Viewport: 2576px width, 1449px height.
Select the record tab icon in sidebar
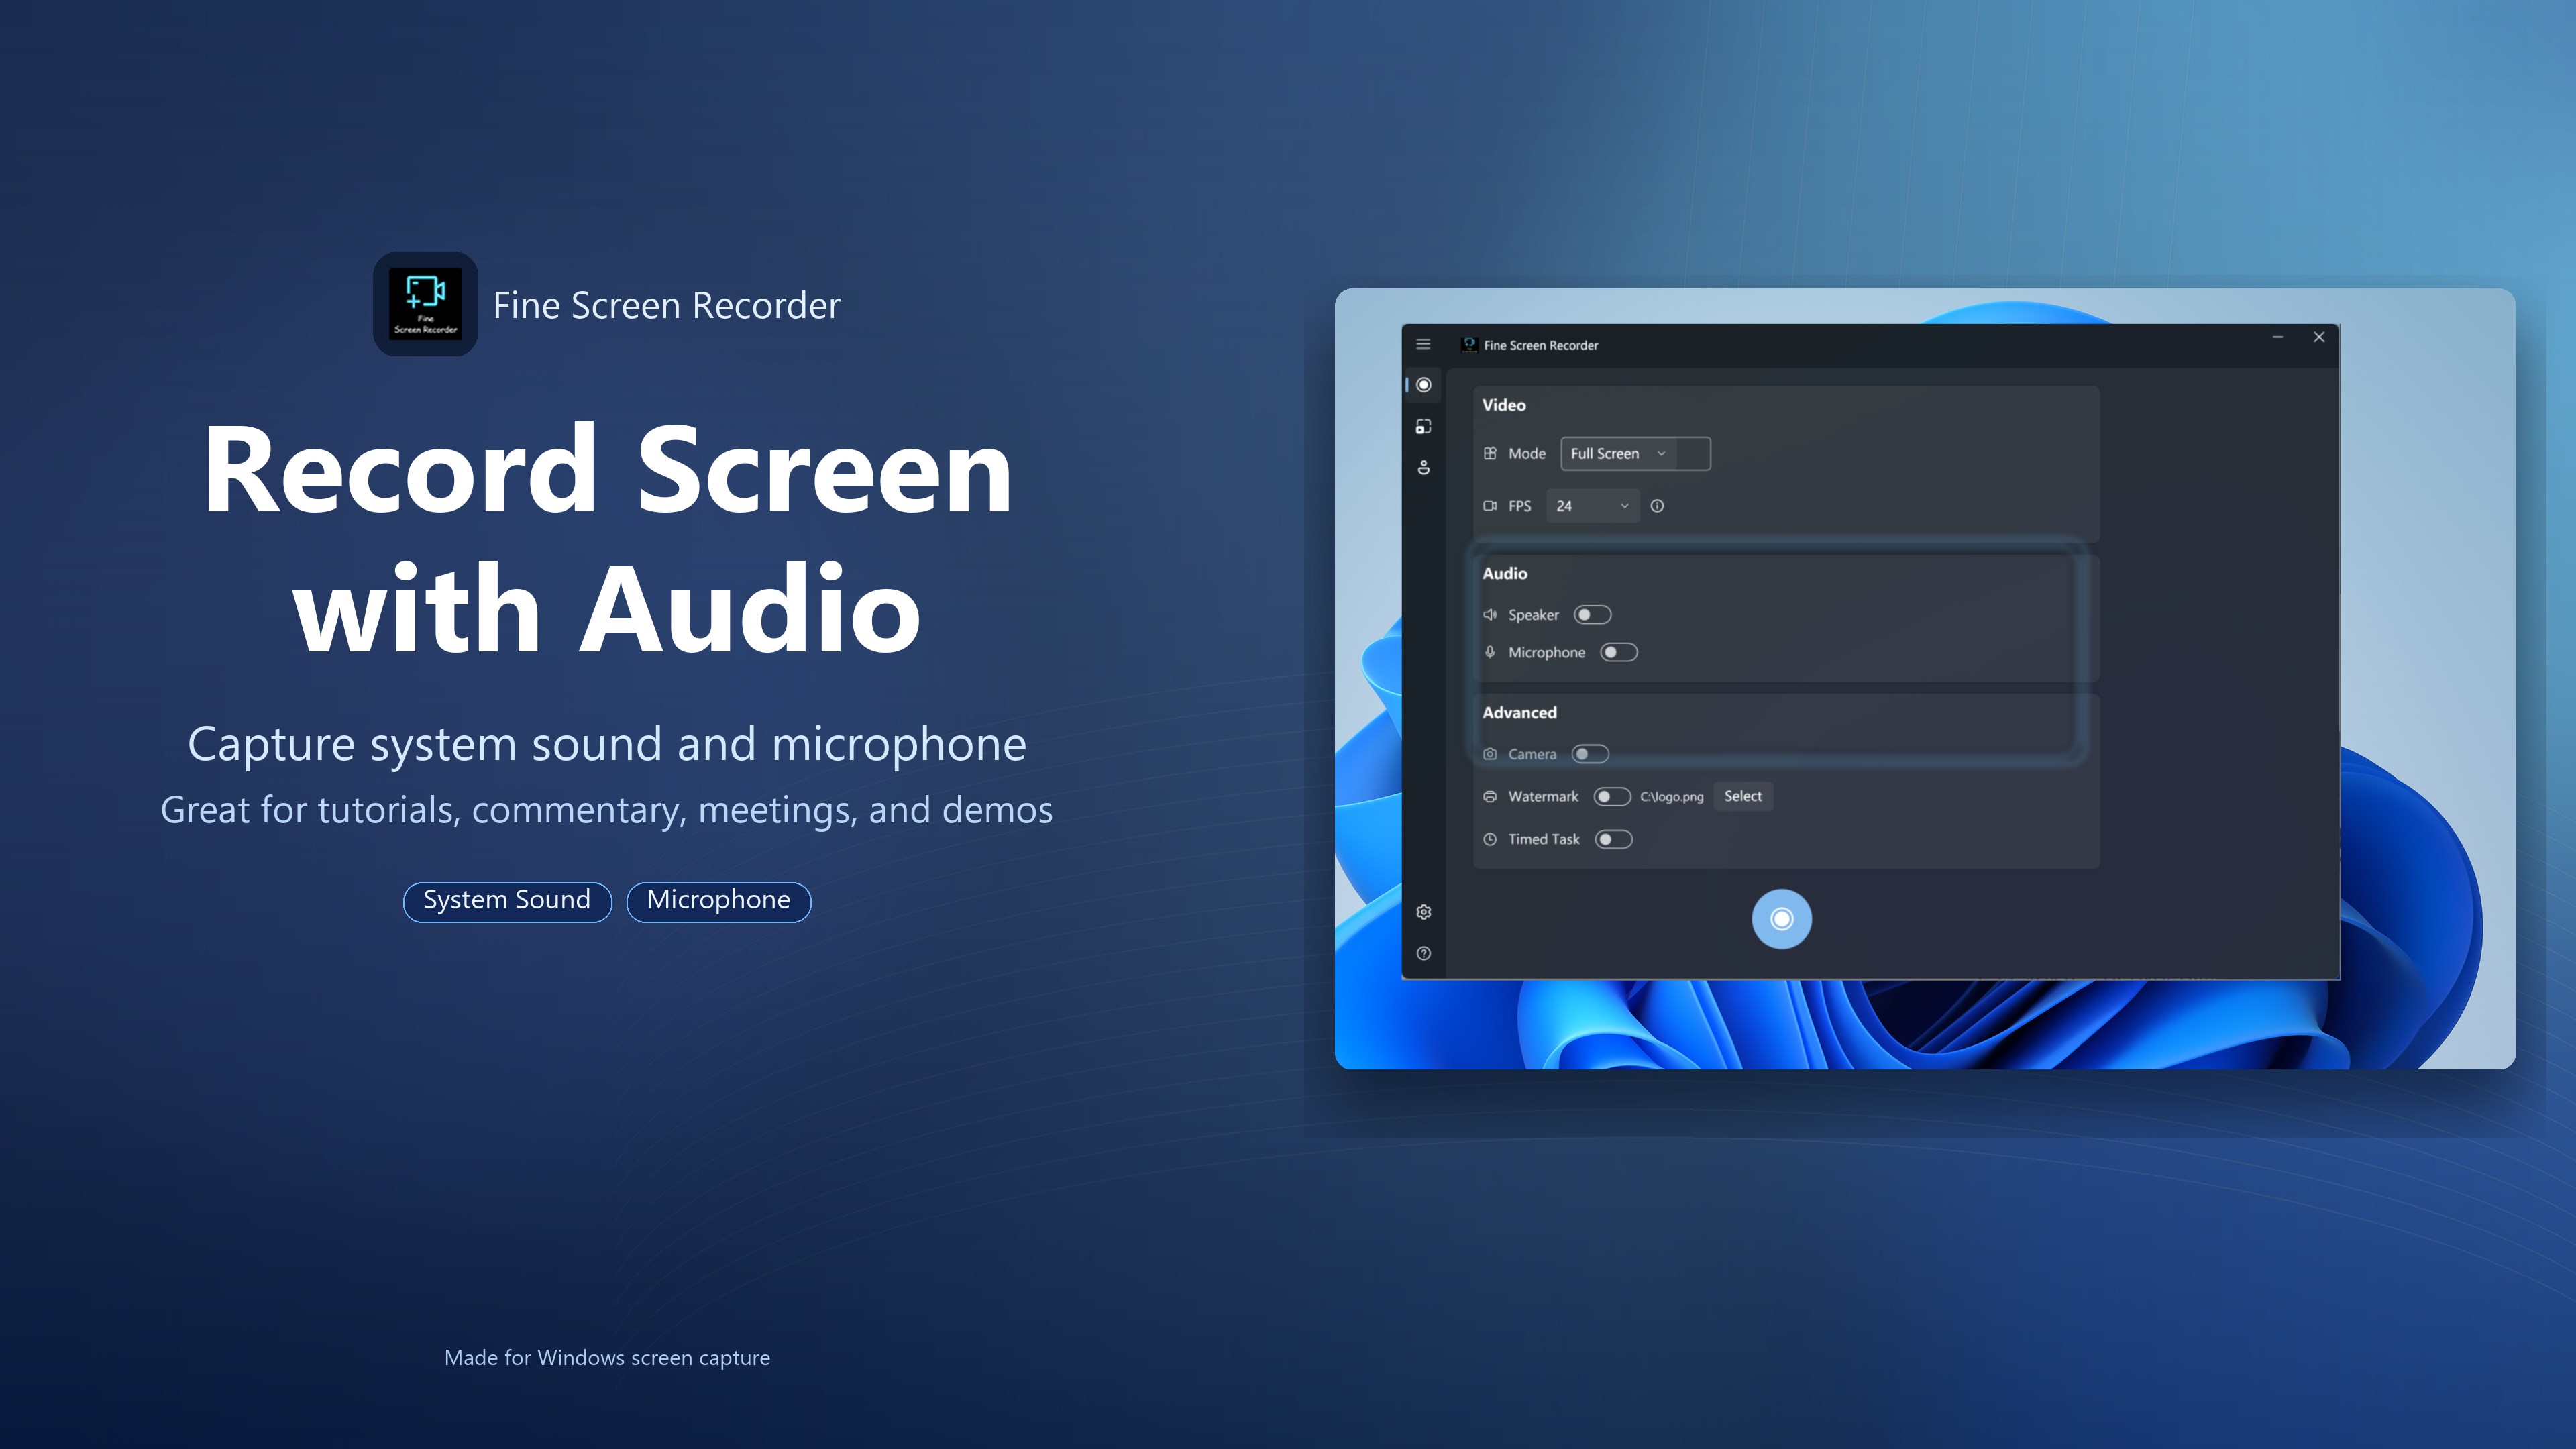pos(1424,385)
